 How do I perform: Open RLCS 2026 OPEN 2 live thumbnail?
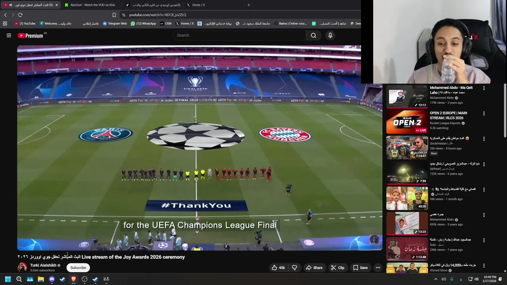pos(407,122)
